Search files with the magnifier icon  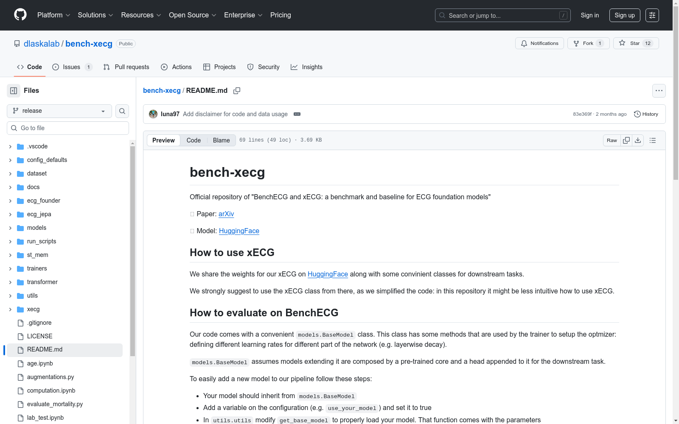(x=122, y=111)
